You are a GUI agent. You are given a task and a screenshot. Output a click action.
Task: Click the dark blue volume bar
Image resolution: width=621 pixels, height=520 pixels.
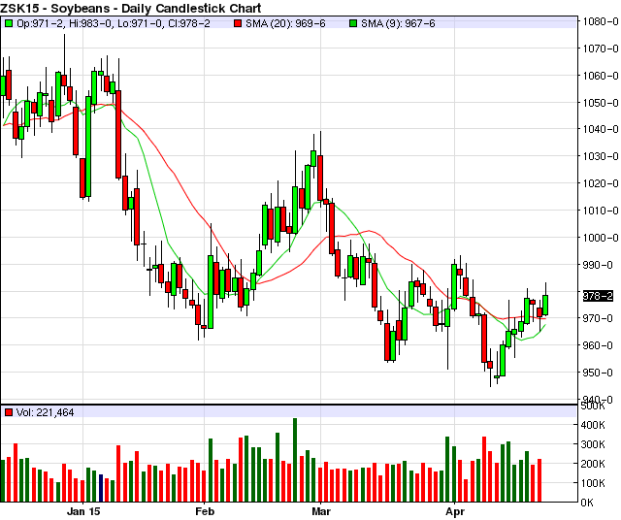coord(101,488)
